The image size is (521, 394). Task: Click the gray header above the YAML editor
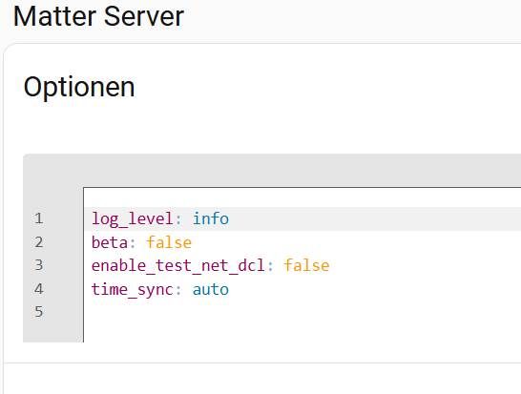click(x=272, y=171)
